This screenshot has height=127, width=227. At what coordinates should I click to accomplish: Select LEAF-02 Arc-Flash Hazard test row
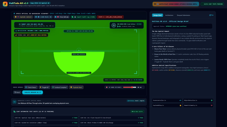pyautogui.click(x=112, y=118)
